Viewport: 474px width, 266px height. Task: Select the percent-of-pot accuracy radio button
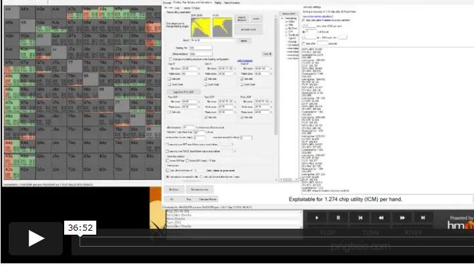pyautogui.click(x=304, y=32)
